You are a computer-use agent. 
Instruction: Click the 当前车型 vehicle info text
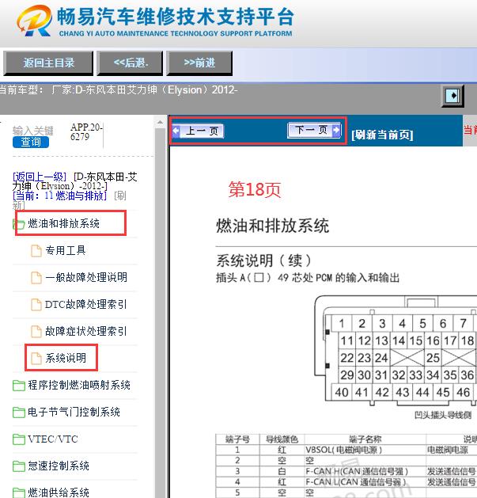click(x=119, y=90)
